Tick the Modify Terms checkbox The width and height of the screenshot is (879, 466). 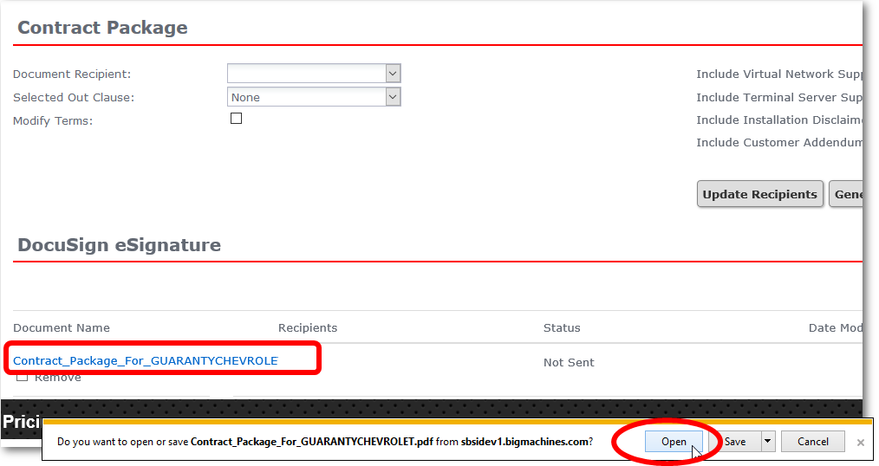click(x=236, y=118)
